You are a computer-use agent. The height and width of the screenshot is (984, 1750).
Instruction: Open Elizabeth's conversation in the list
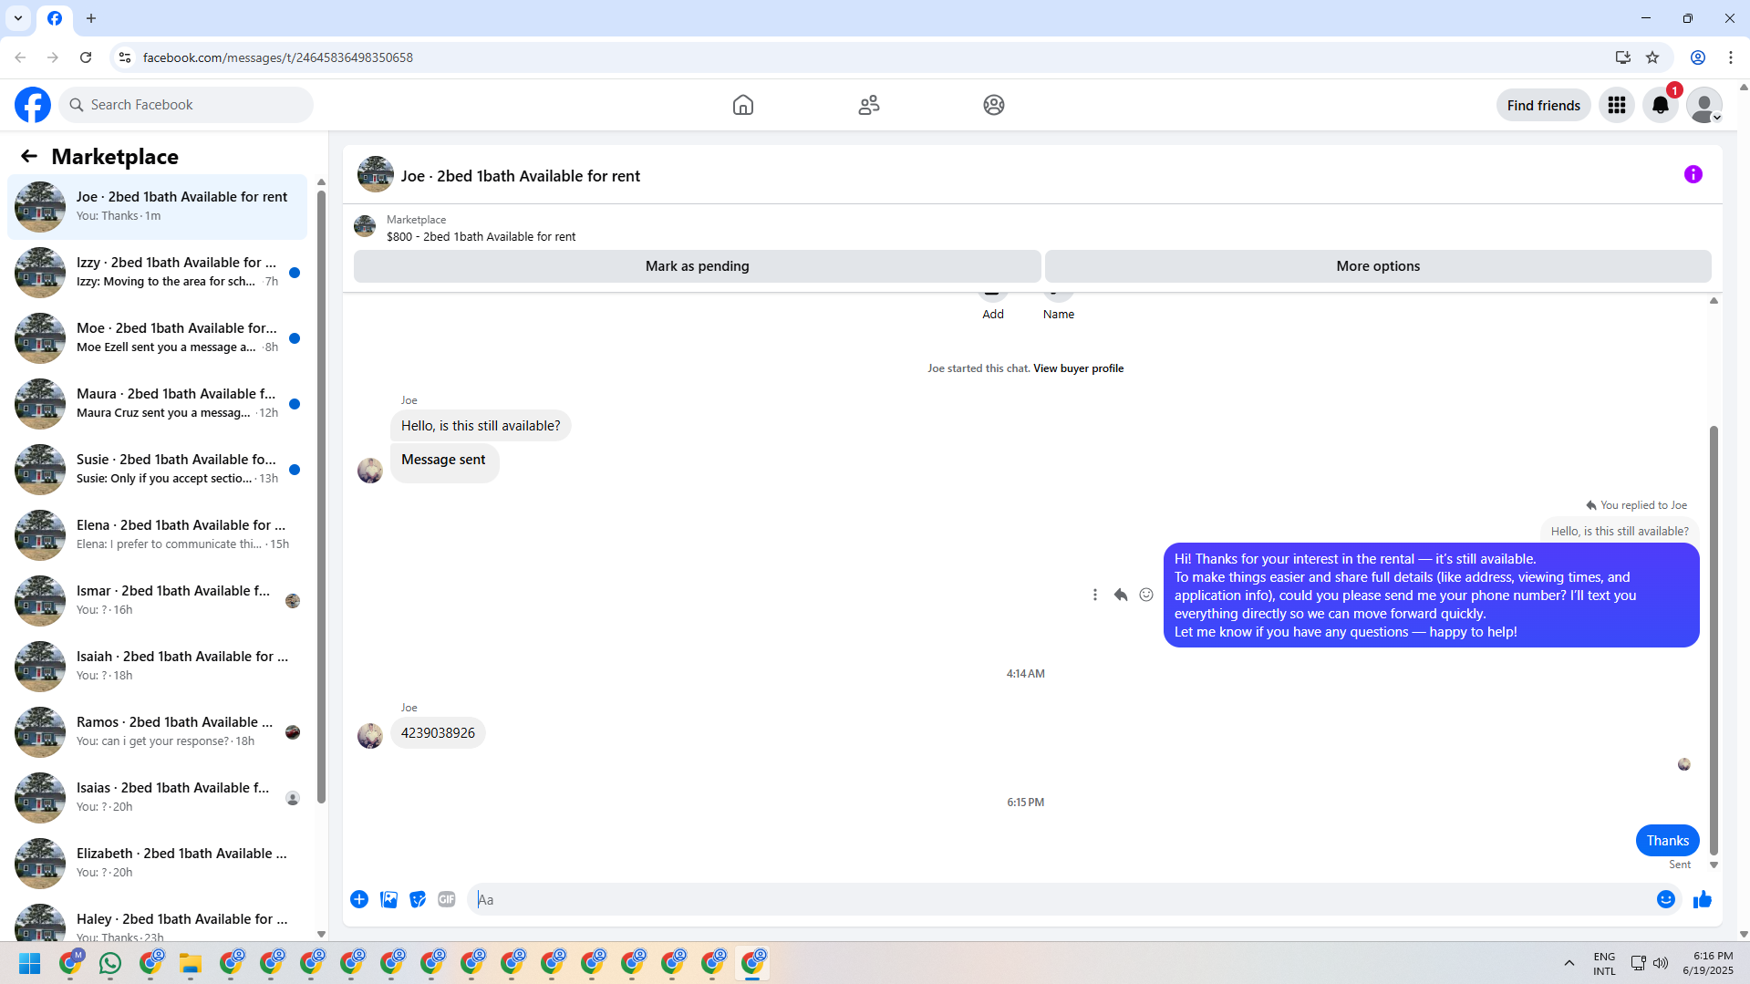coord(157,863)
